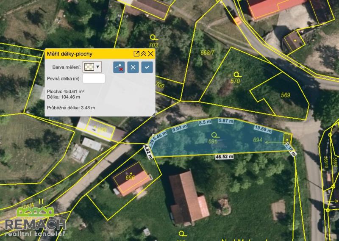Select parcel 694 label on map
The height and width of the screenshot is (241, 339).
258,140
